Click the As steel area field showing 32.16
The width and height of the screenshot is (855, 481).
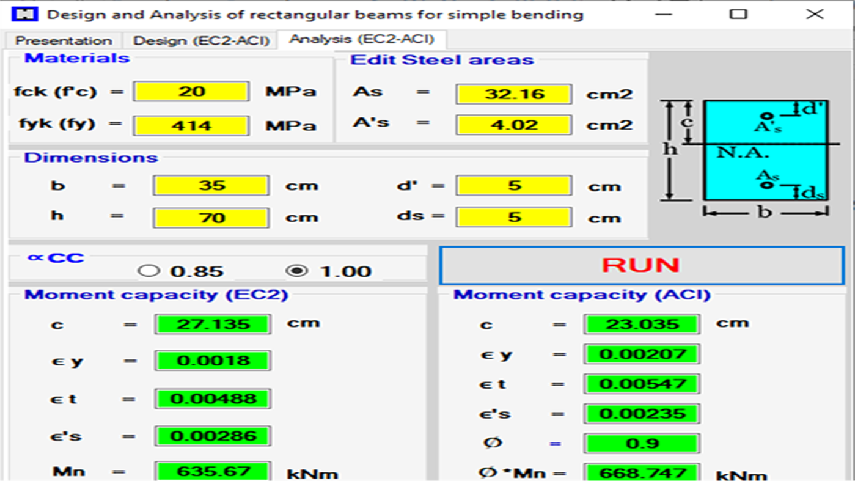[x=513, y=94]
